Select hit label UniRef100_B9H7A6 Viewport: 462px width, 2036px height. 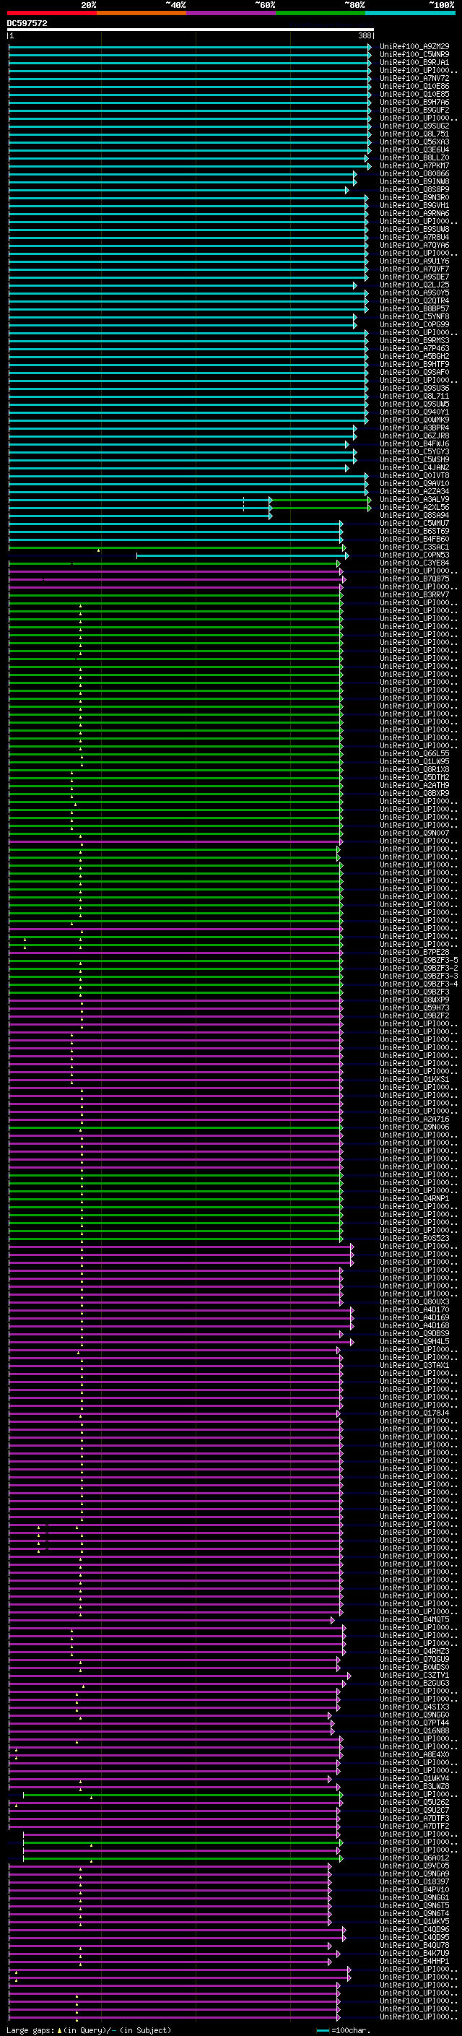click(x=414, y=102)
